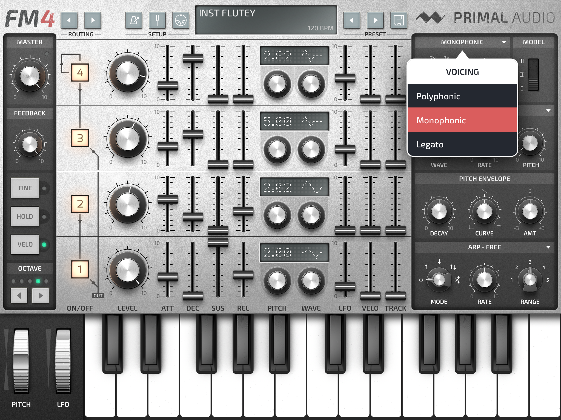Toggle the HOLD button

[x=25, y=217]
